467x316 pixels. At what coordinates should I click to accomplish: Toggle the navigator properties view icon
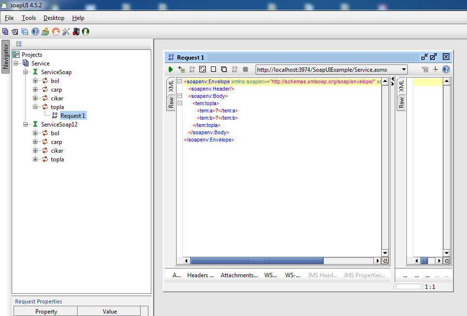(18, 44)
